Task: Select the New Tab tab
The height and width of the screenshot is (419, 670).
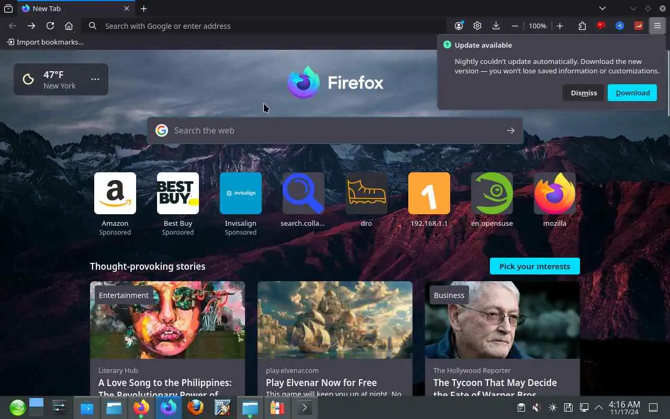Action: point(76,8)
